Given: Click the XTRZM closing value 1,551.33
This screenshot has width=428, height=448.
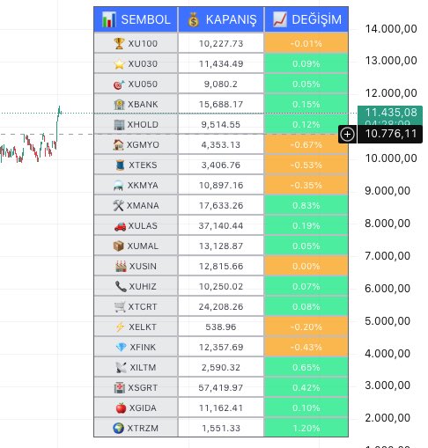Looking at the screenshot, I should pyautogui.click(x=221, y=429).
